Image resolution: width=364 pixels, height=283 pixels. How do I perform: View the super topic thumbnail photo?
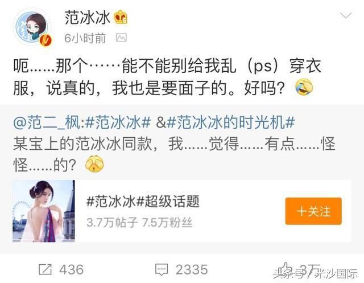(x=44, y=211)
